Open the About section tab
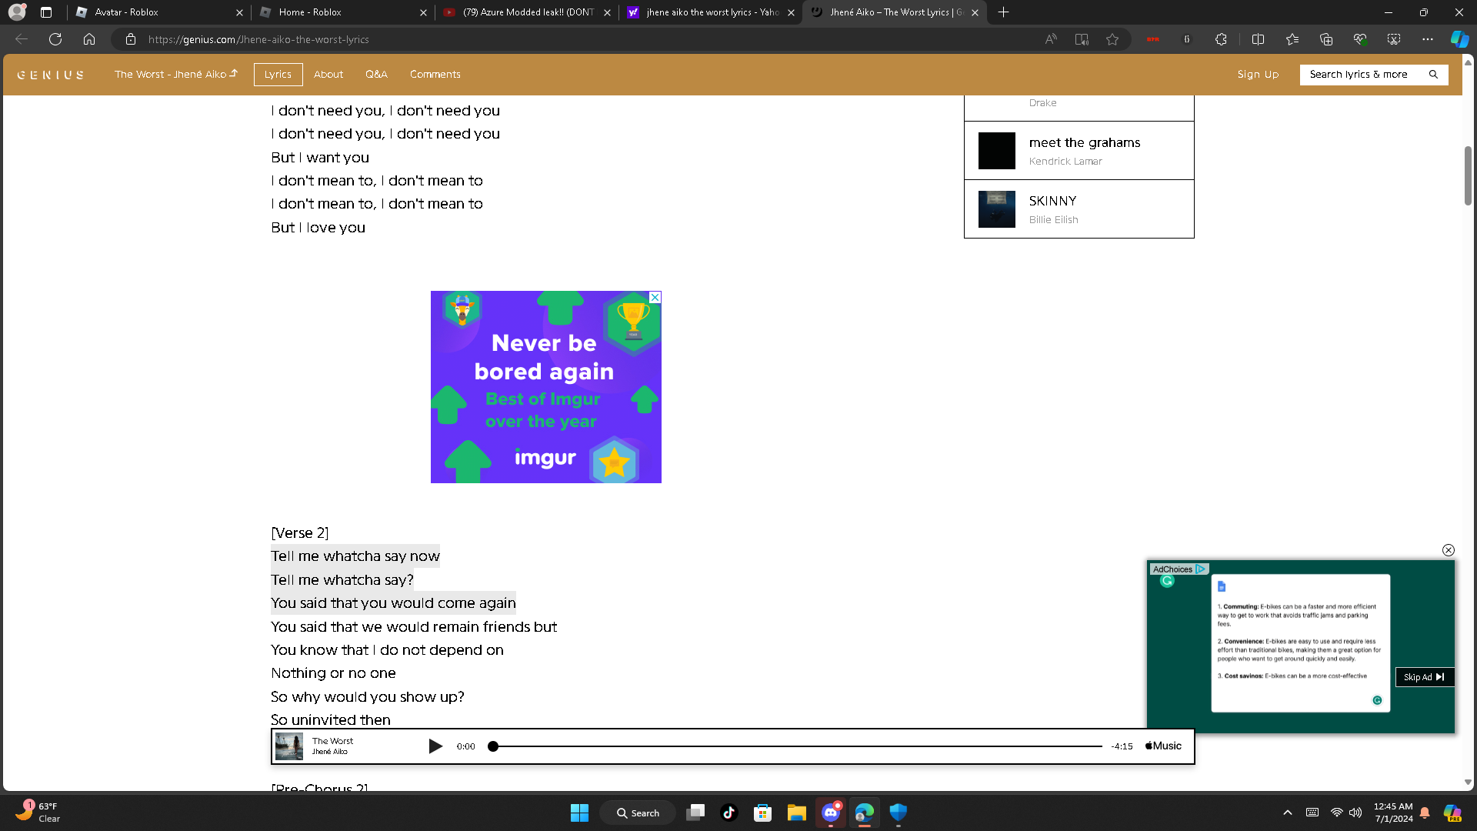This screenshot has width=1477, height=831. [328, 75]
